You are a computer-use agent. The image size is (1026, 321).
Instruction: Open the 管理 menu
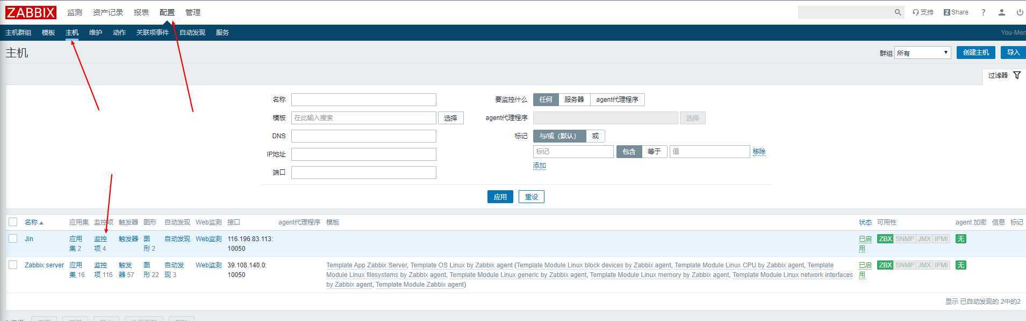click(x=193, y=12)
